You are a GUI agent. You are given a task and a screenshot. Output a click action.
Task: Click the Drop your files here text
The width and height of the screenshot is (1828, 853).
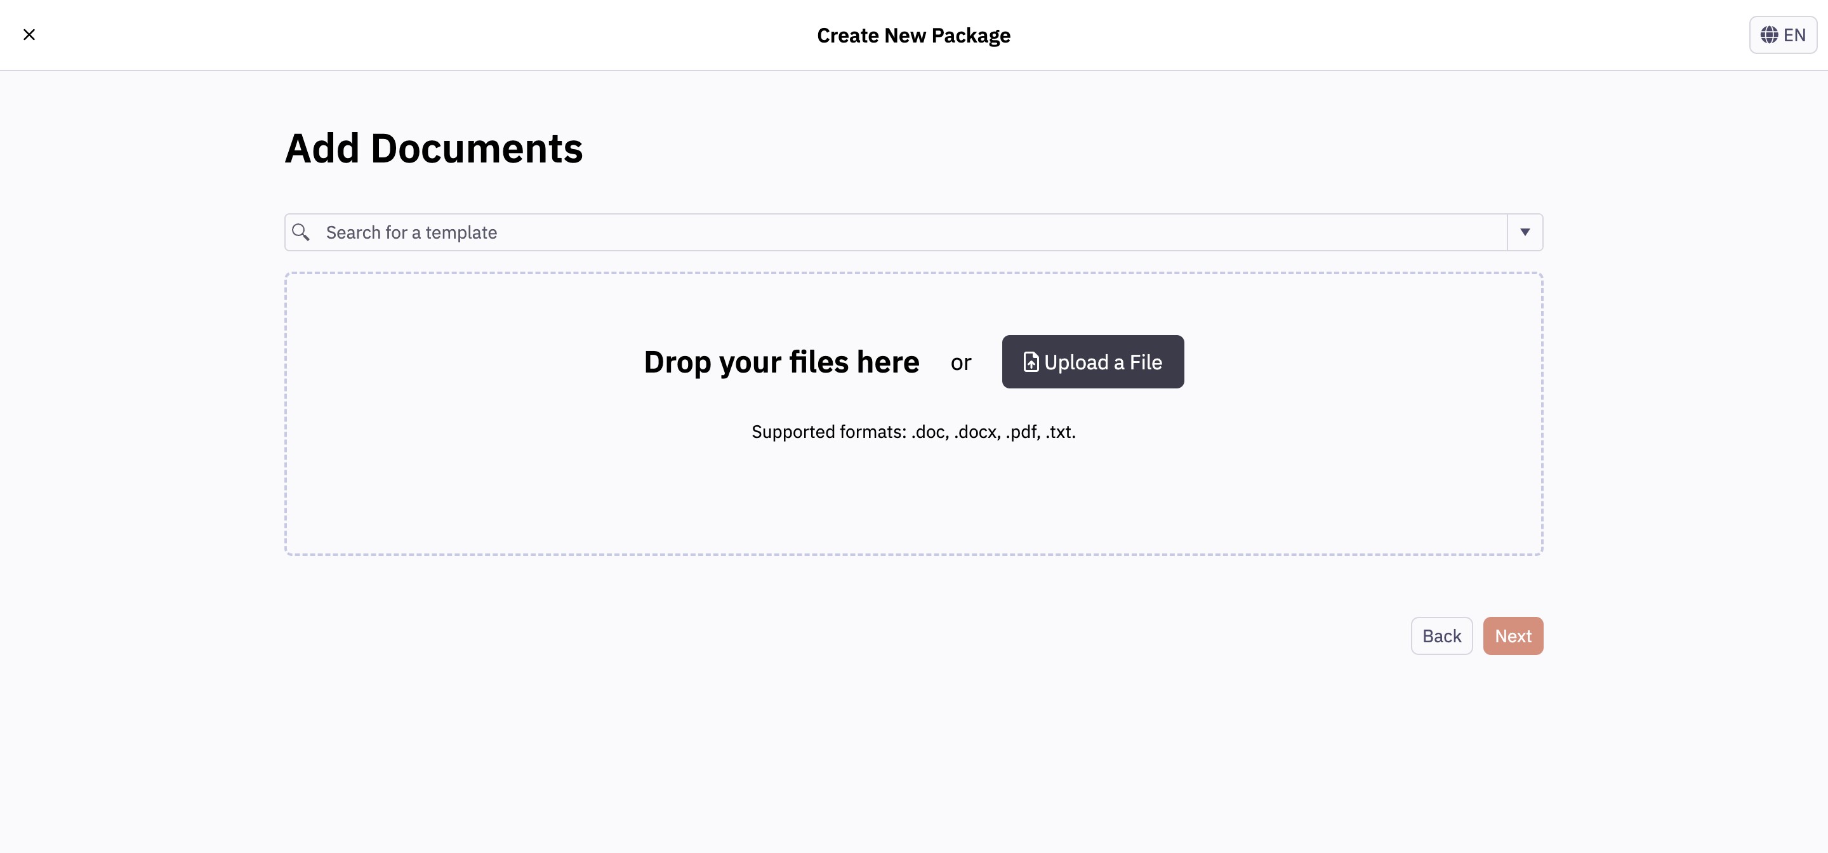click(781, 362)
